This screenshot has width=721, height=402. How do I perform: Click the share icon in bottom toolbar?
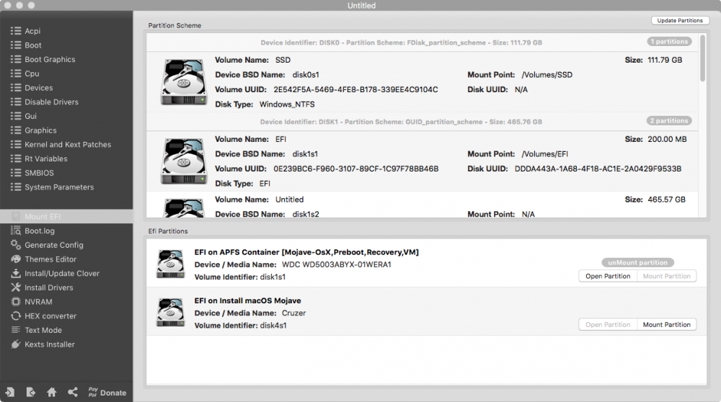[73, 392]
